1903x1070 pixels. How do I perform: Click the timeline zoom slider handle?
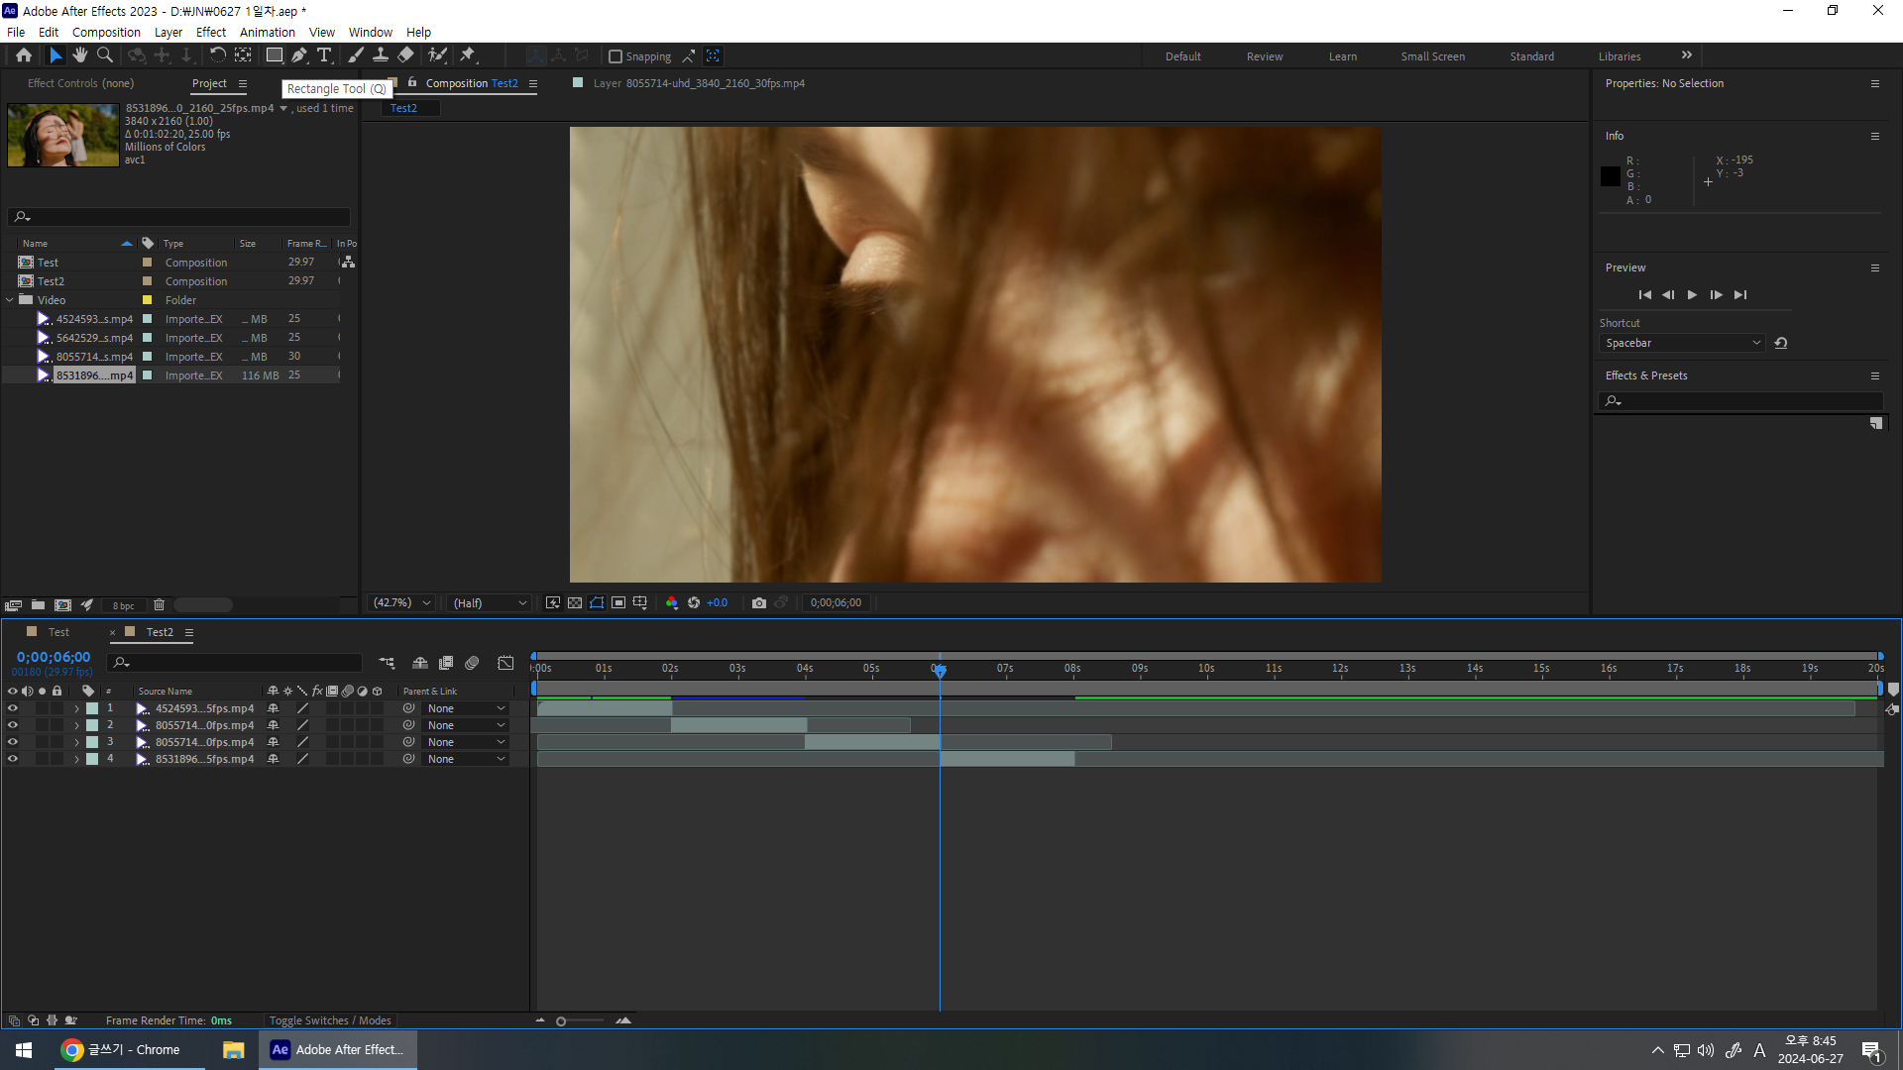tap(561, 1021)
